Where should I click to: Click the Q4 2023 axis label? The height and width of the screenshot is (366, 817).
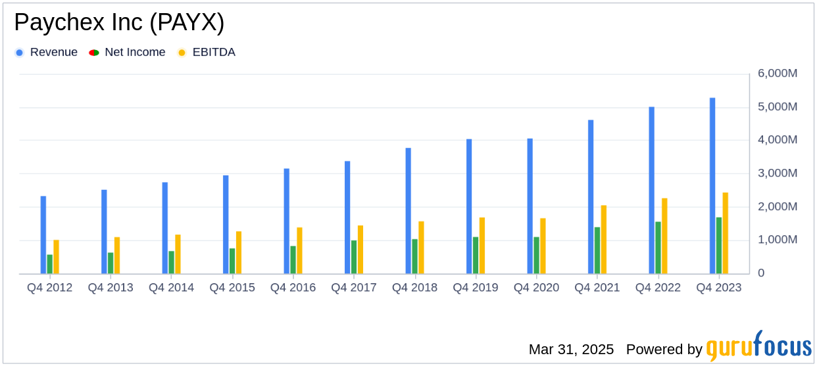pyautogui.click(x=719, y=288)
